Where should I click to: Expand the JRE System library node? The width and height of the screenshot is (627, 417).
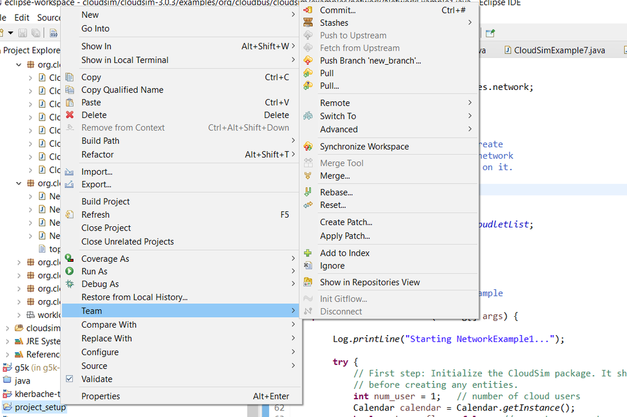point(7,341)
